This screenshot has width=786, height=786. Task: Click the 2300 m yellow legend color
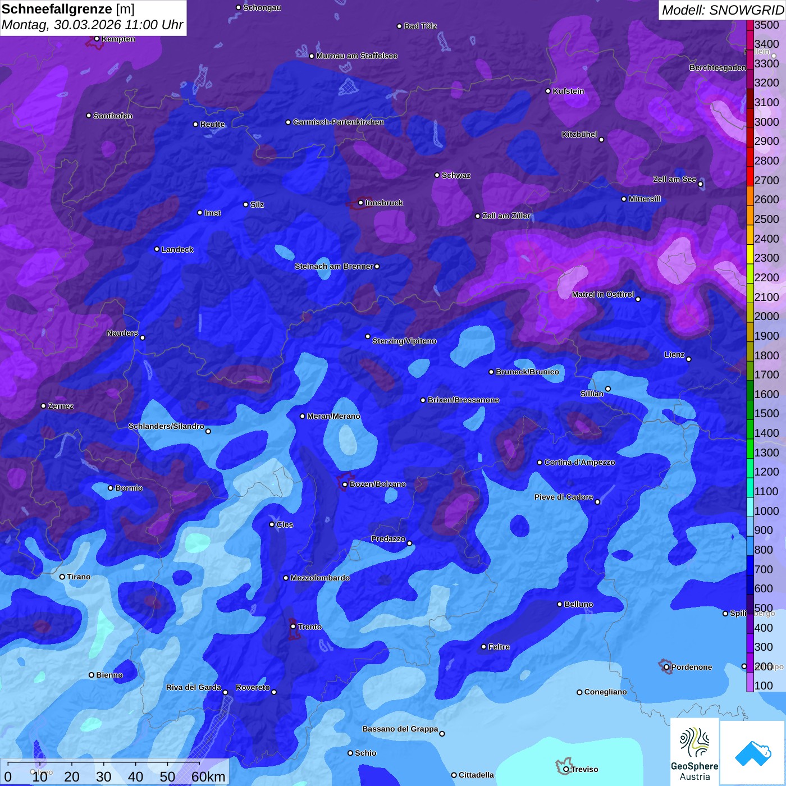coord(750,254)
